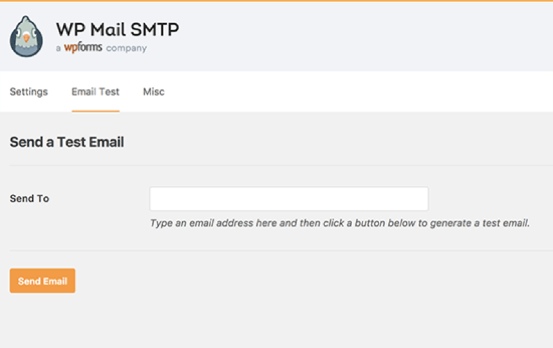
Task: Click the empty white area right of Misc
Action: coord(354,91)
